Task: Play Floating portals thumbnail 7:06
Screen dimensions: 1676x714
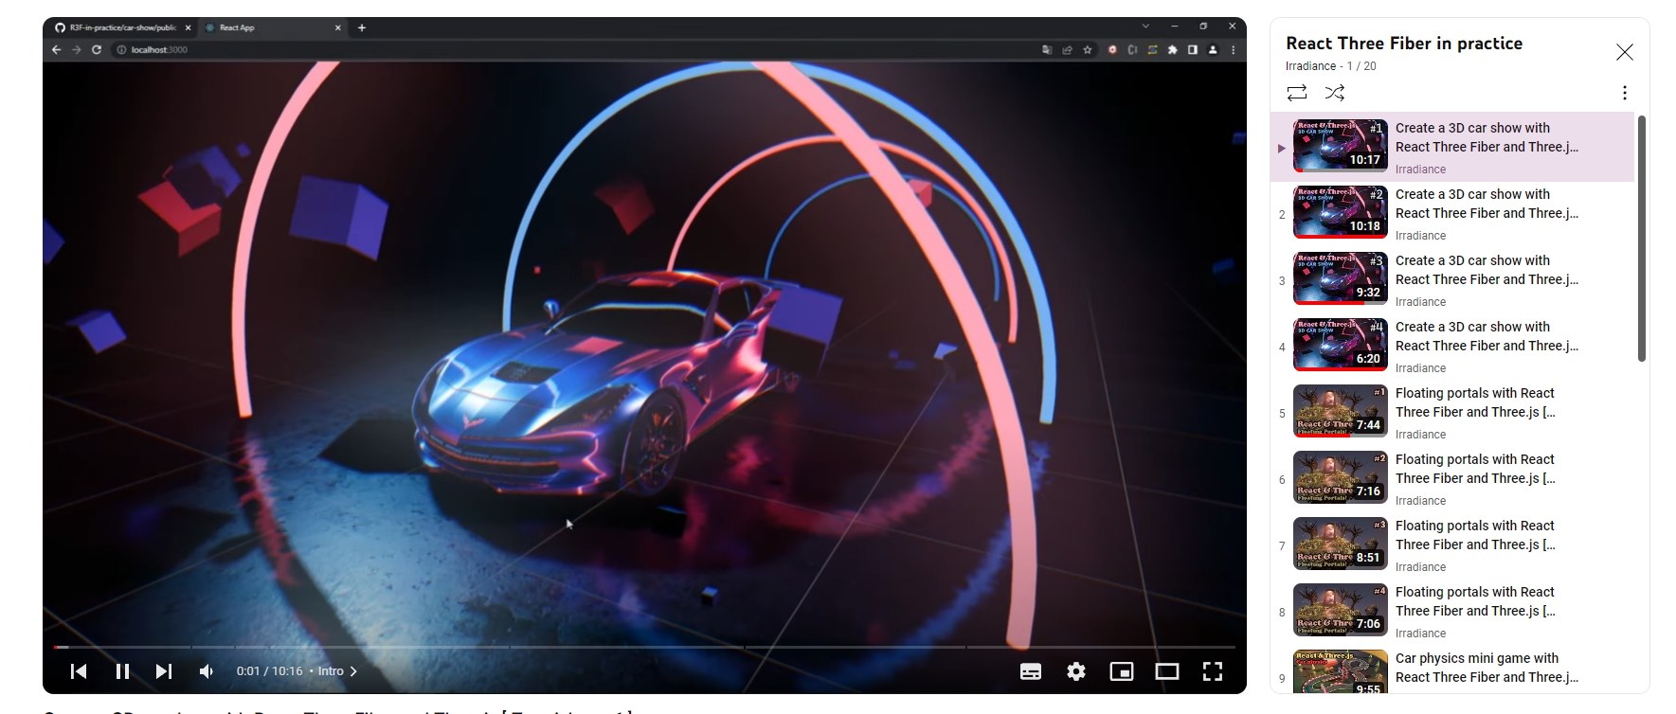Action: pyautogui.click(x=1340, y=610)
